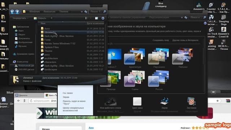Select the chrome2 folder row
This screenshot has height=130, width=231.
(x=72, y=32)
